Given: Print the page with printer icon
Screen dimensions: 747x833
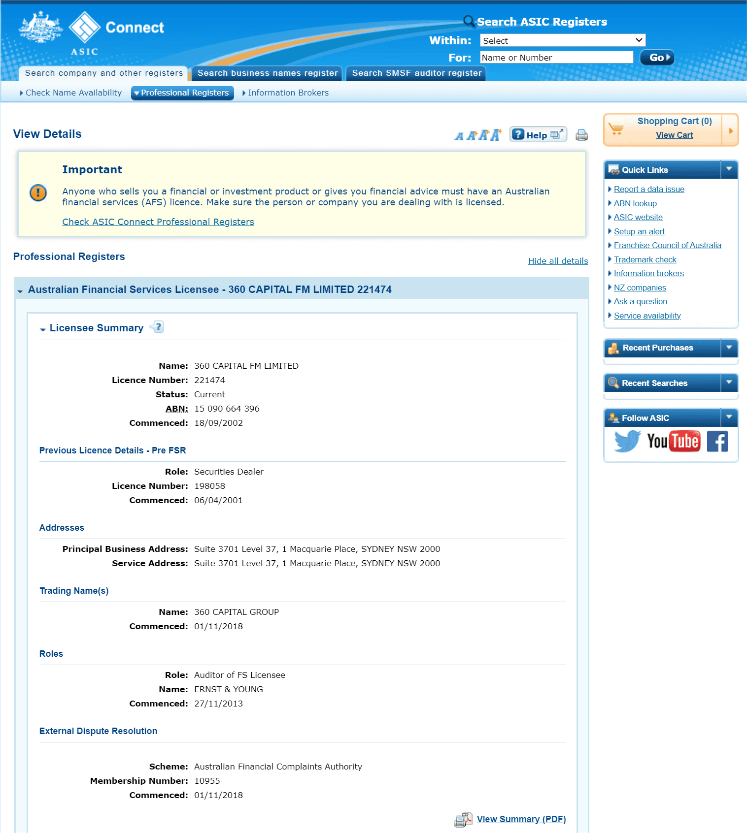Looking at the screenshot, I should click(x=581, y=135).
